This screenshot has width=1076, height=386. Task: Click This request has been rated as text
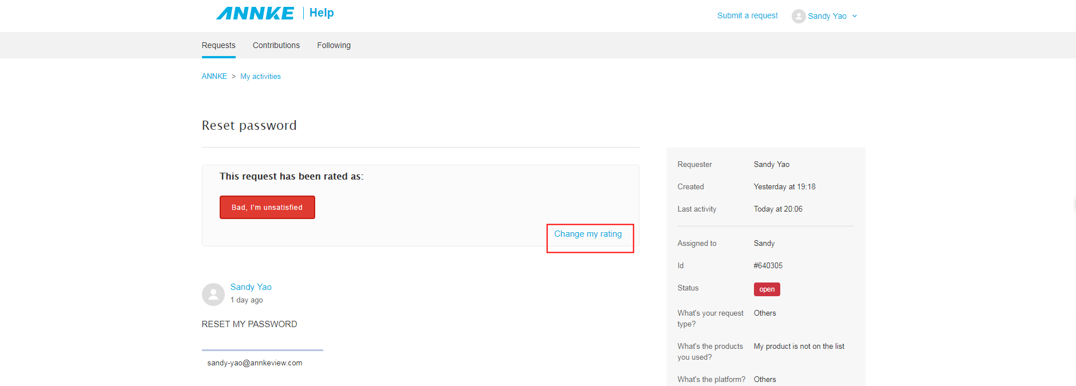tap(292, 176)
